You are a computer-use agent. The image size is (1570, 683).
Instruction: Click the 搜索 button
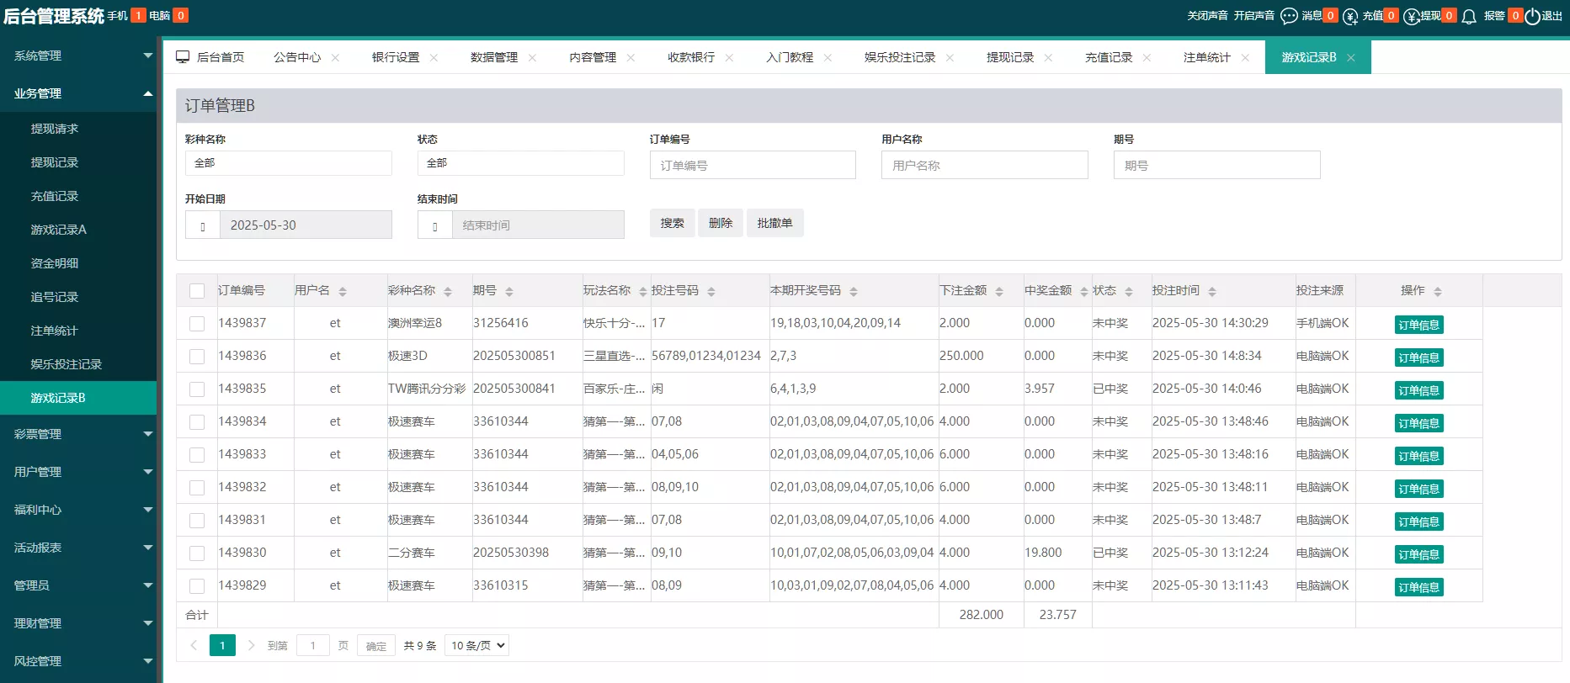pyautogui.click(x=672, y=223)
